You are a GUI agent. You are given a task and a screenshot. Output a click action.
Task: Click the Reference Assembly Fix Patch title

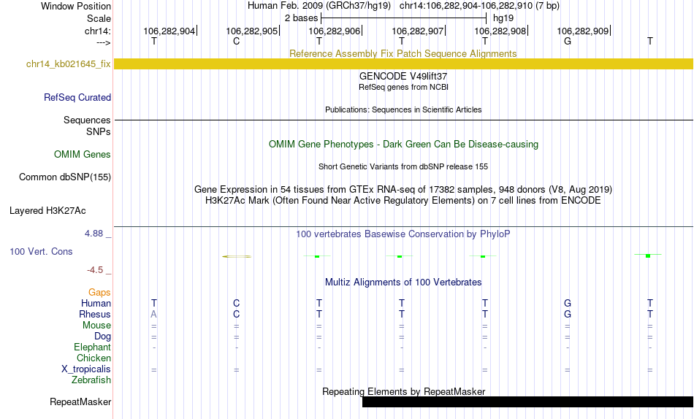[x=403, y=53]
